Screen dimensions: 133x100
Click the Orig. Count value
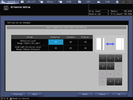[108, 11]
